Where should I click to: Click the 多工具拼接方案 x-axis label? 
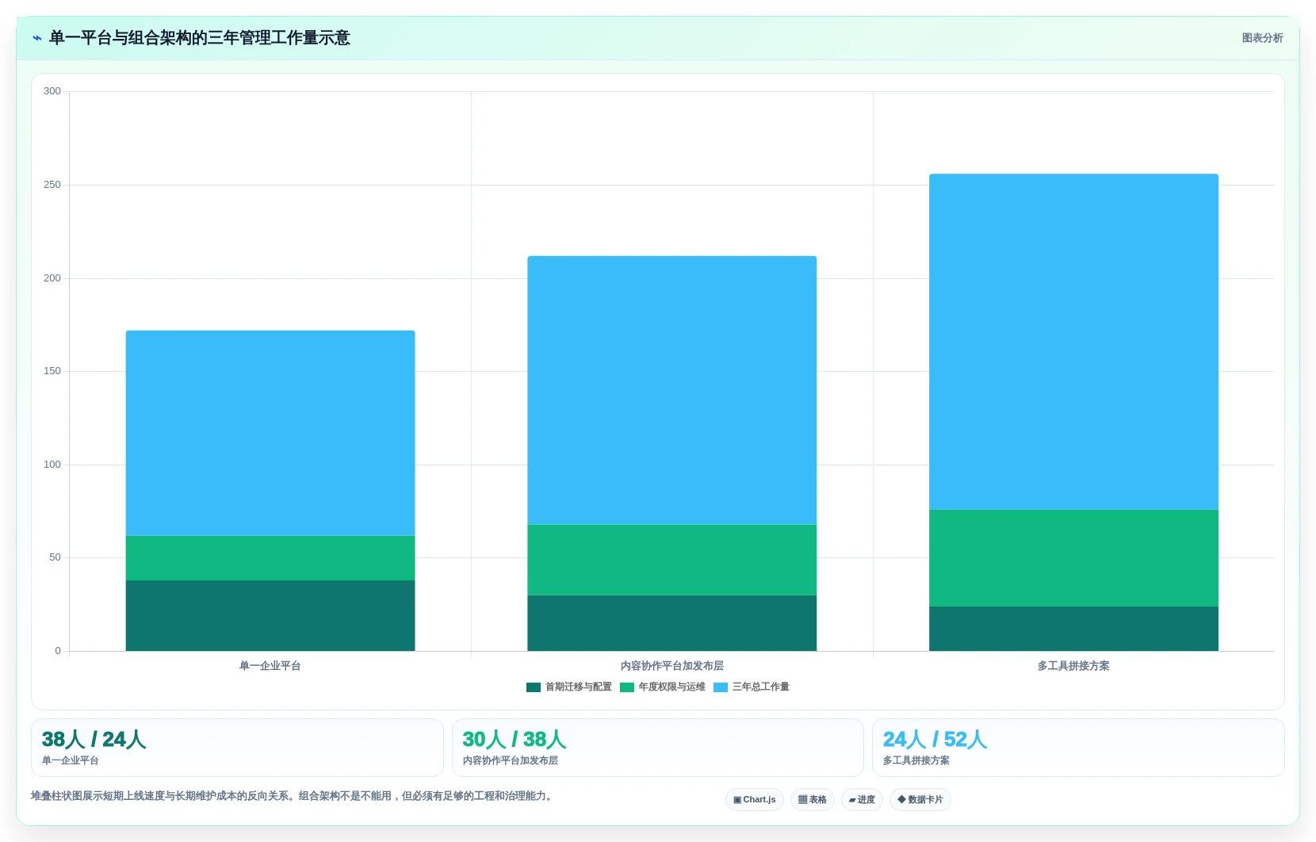click(1073, 666)
